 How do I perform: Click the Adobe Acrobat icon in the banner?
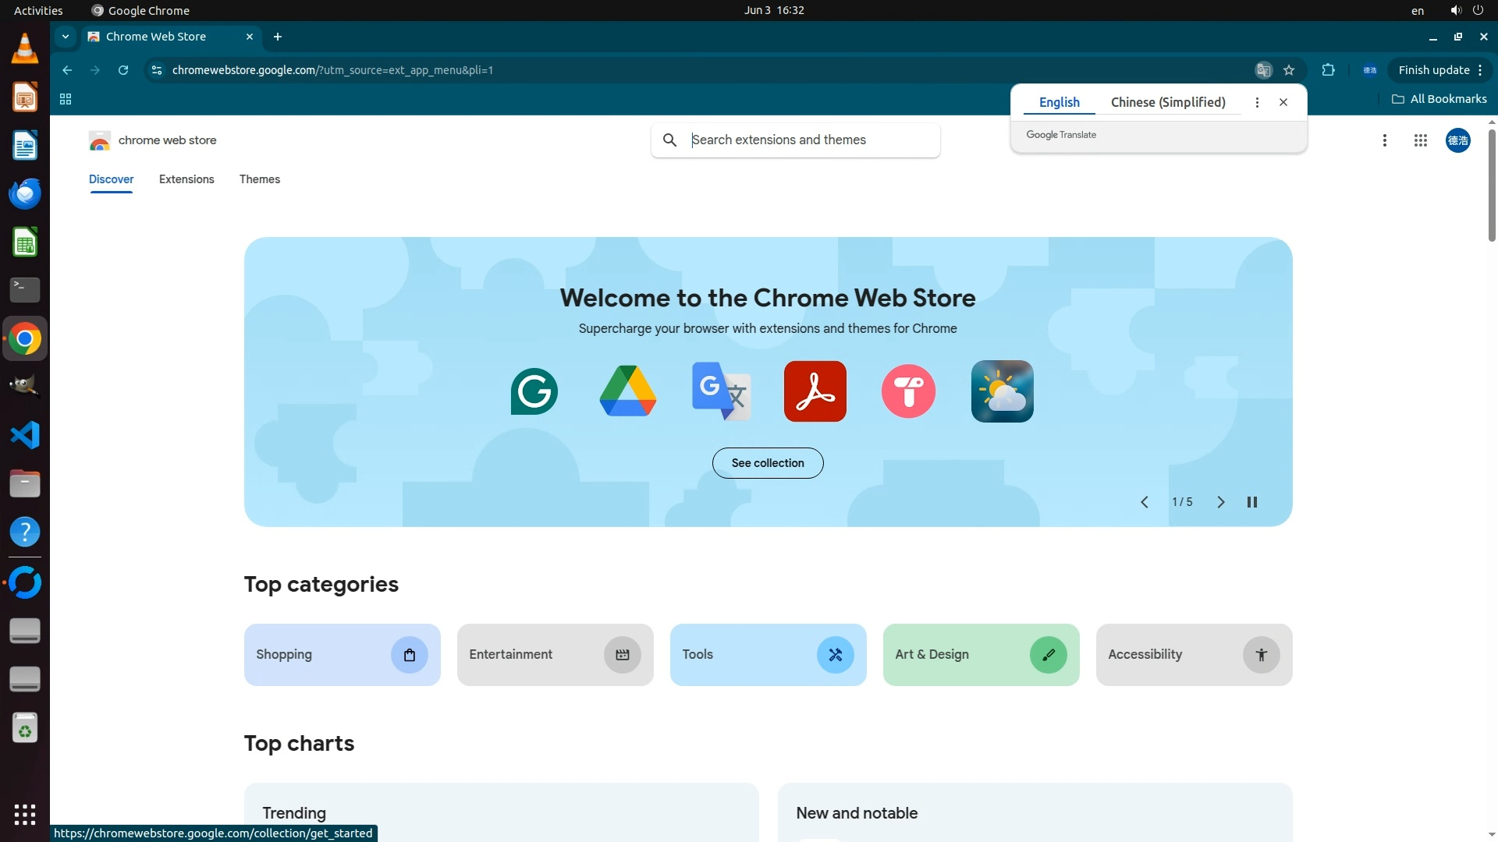coord(815,391)
